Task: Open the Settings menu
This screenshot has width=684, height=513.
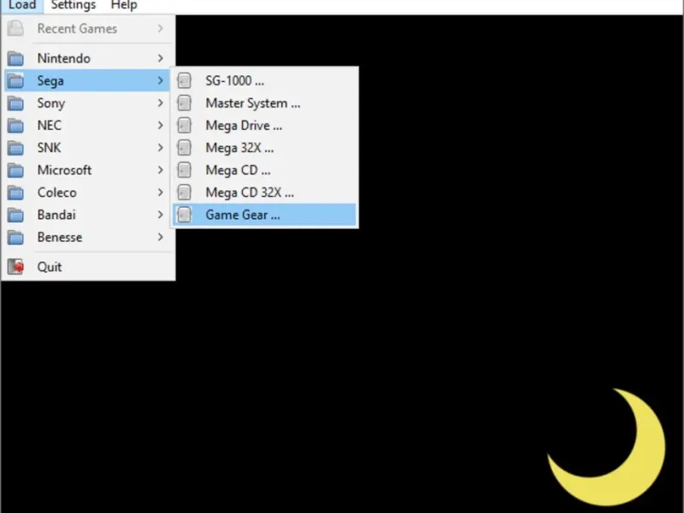Action: click(x=74, y=5)
